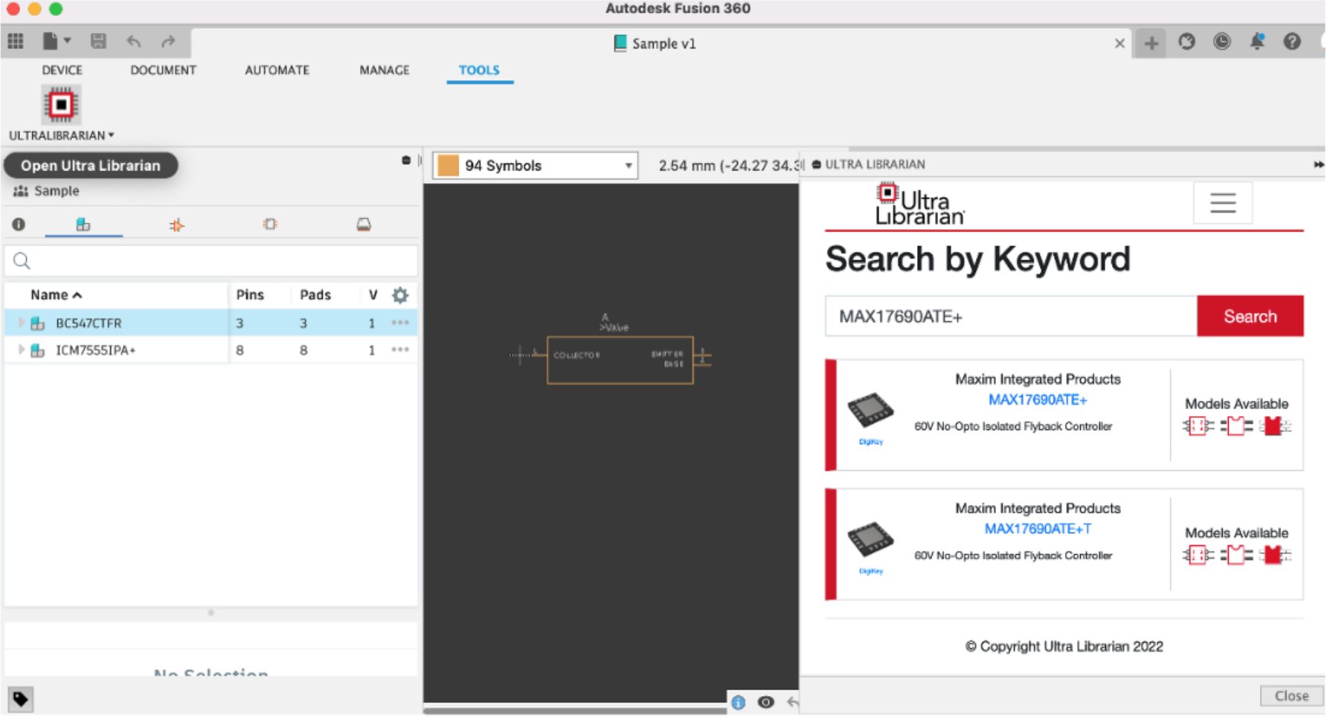Open the job status clock icon
Screen dimensions: 1327x717
(1221, 42)
